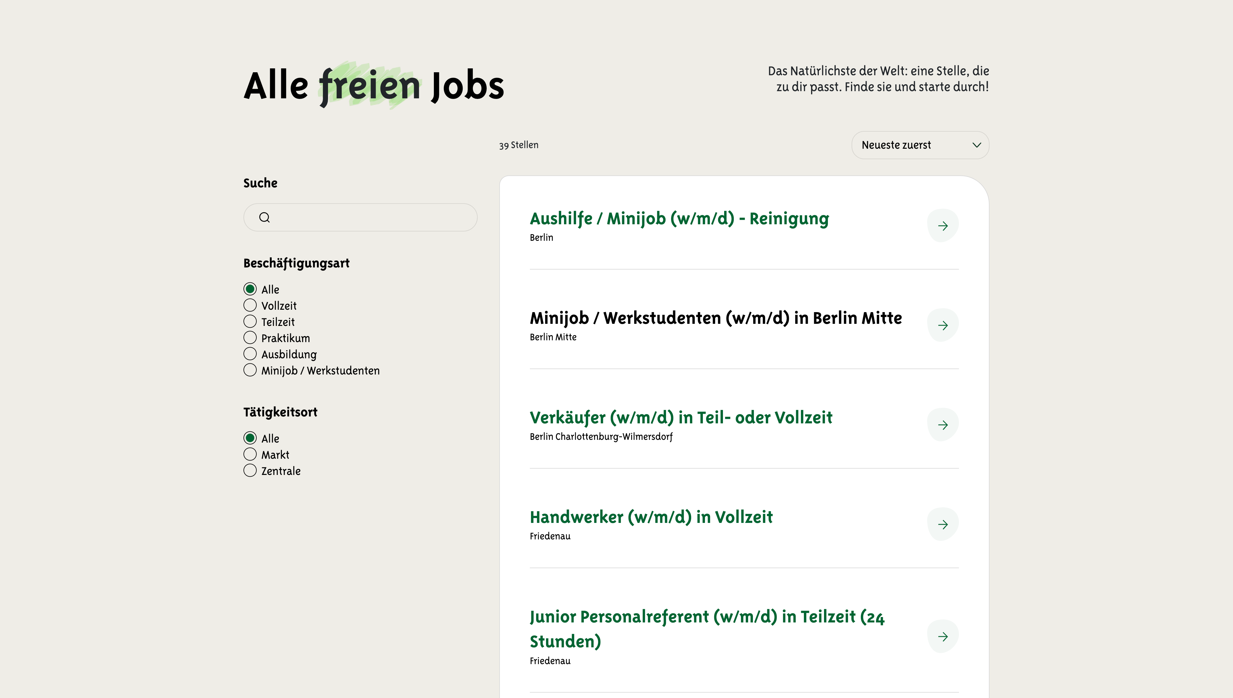Open Aushilfe / Minijob Reinigung job title

(679, 219)
